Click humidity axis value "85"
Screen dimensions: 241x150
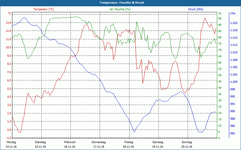point(220,31)
